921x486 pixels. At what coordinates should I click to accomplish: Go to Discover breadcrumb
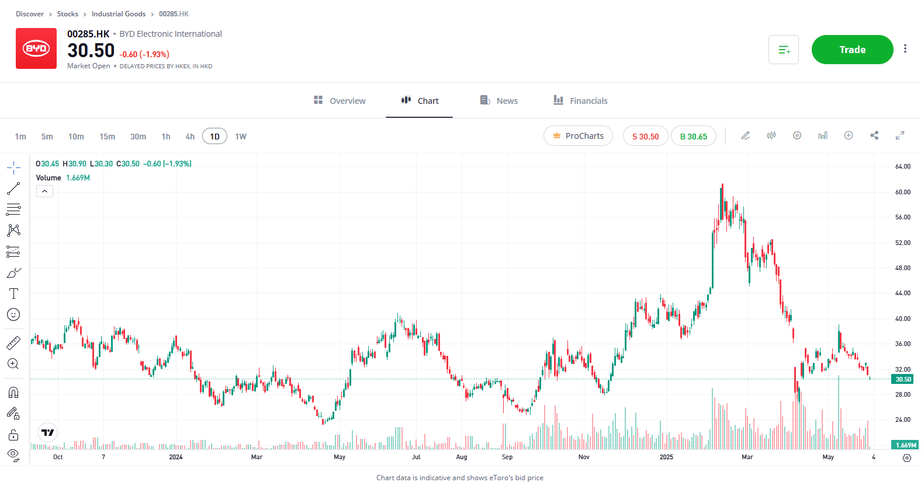tap(30, 14)
